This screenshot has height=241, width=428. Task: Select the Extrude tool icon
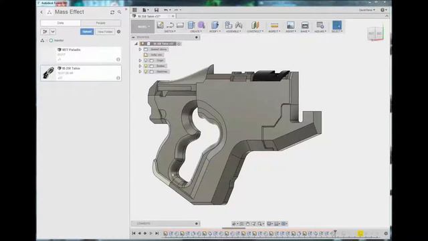click(191, 25)
